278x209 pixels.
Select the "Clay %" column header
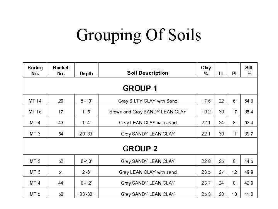coord(206,70)
